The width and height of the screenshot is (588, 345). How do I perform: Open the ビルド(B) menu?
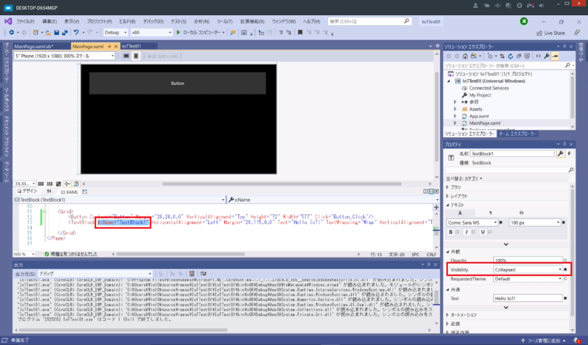tap(127, 22)
